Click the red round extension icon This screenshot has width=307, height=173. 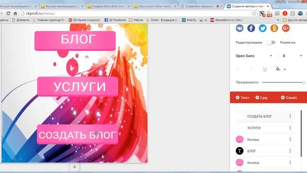pos(285,13)
